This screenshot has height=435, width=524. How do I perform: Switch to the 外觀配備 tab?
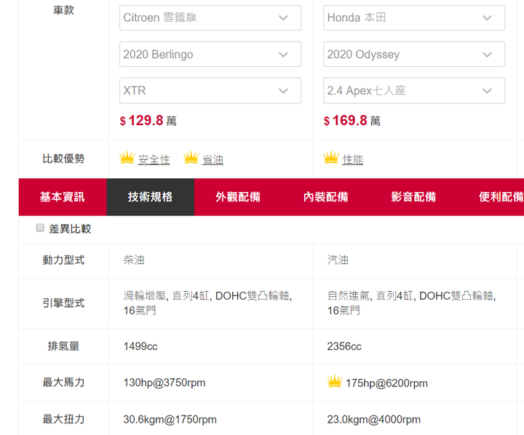pyautogui.click(x=238, y=197)
